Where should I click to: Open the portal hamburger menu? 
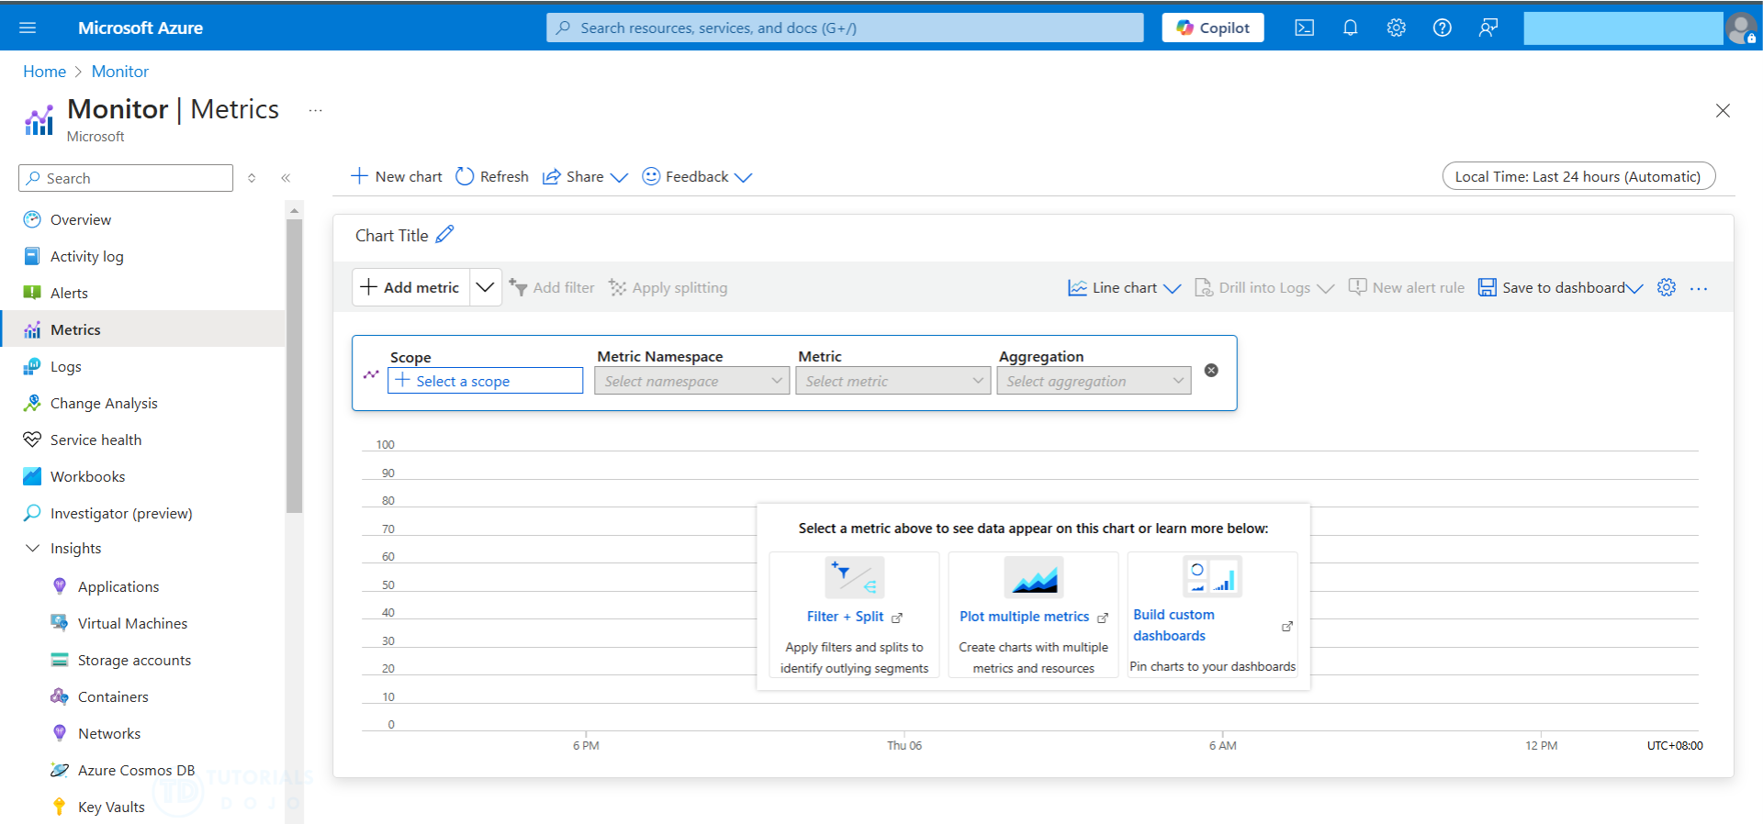point(28,28)
